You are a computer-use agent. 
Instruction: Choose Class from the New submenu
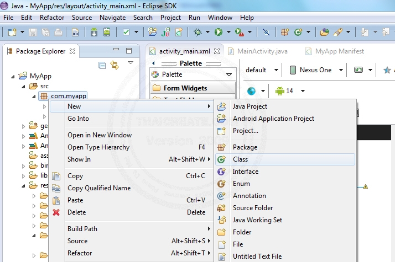(x=285, y=159)
